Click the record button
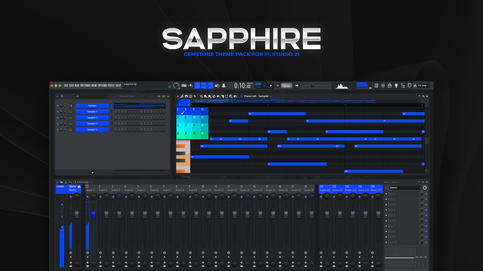 click(278, 86)
